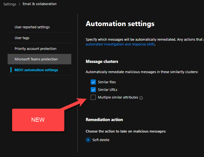Go to User tags settings

[39, 38]
